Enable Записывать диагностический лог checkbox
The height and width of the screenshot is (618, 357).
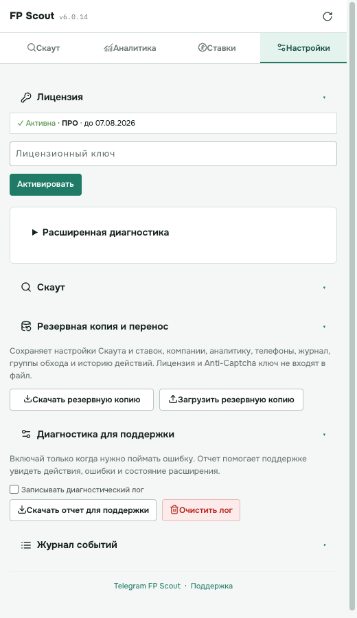pos(14,490)
